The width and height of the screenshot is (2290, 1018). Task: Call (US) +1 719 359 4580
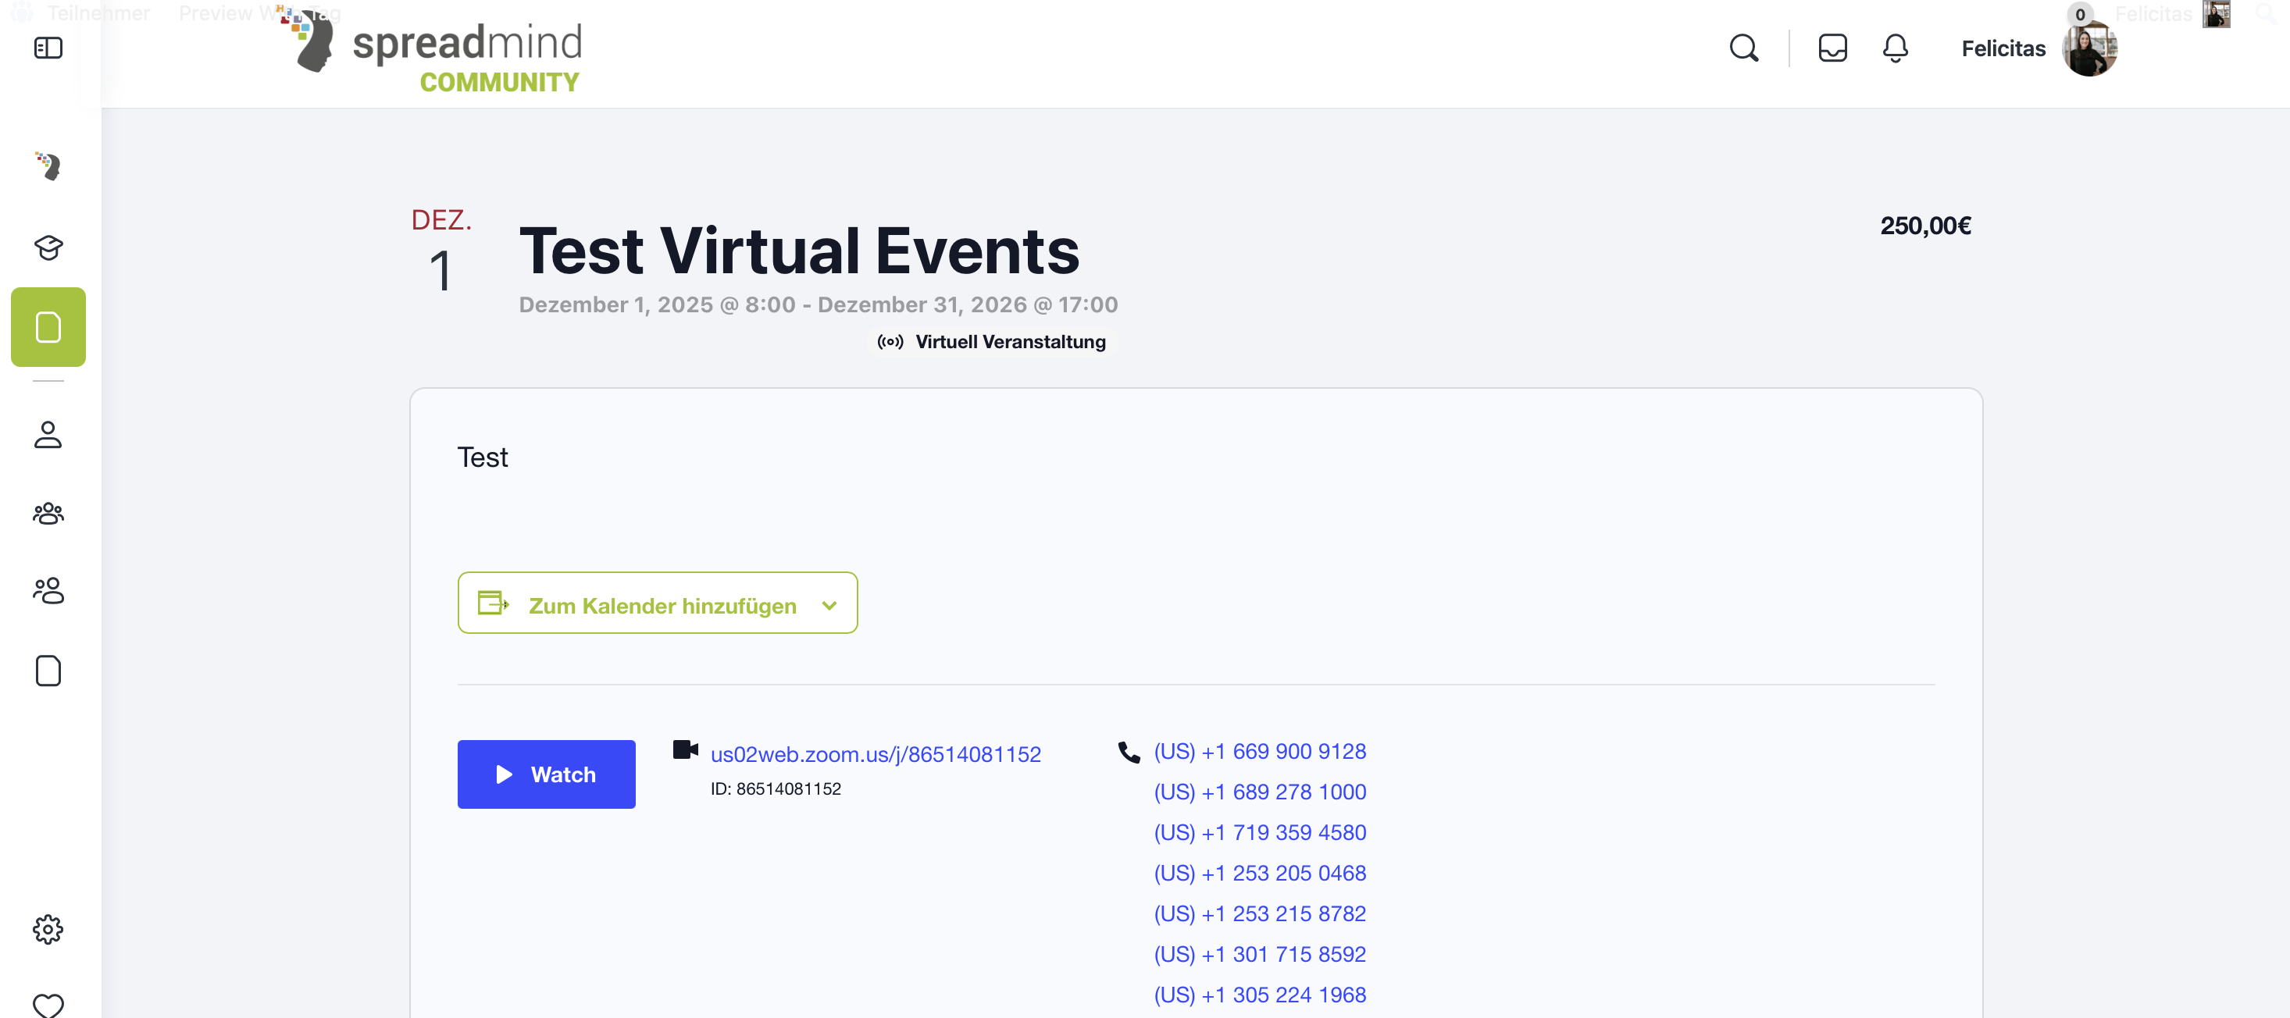click(x=1260, y=833)
